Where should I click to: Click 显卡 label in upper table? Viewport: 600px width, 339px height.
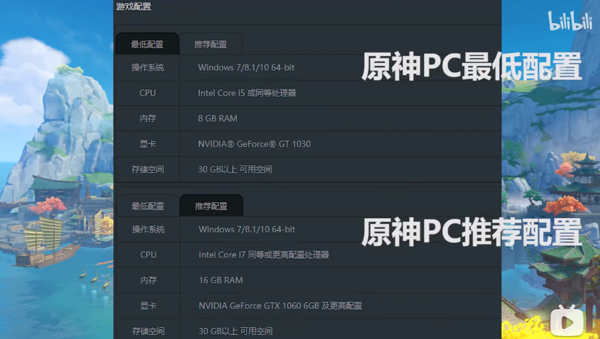coord(148,144)
